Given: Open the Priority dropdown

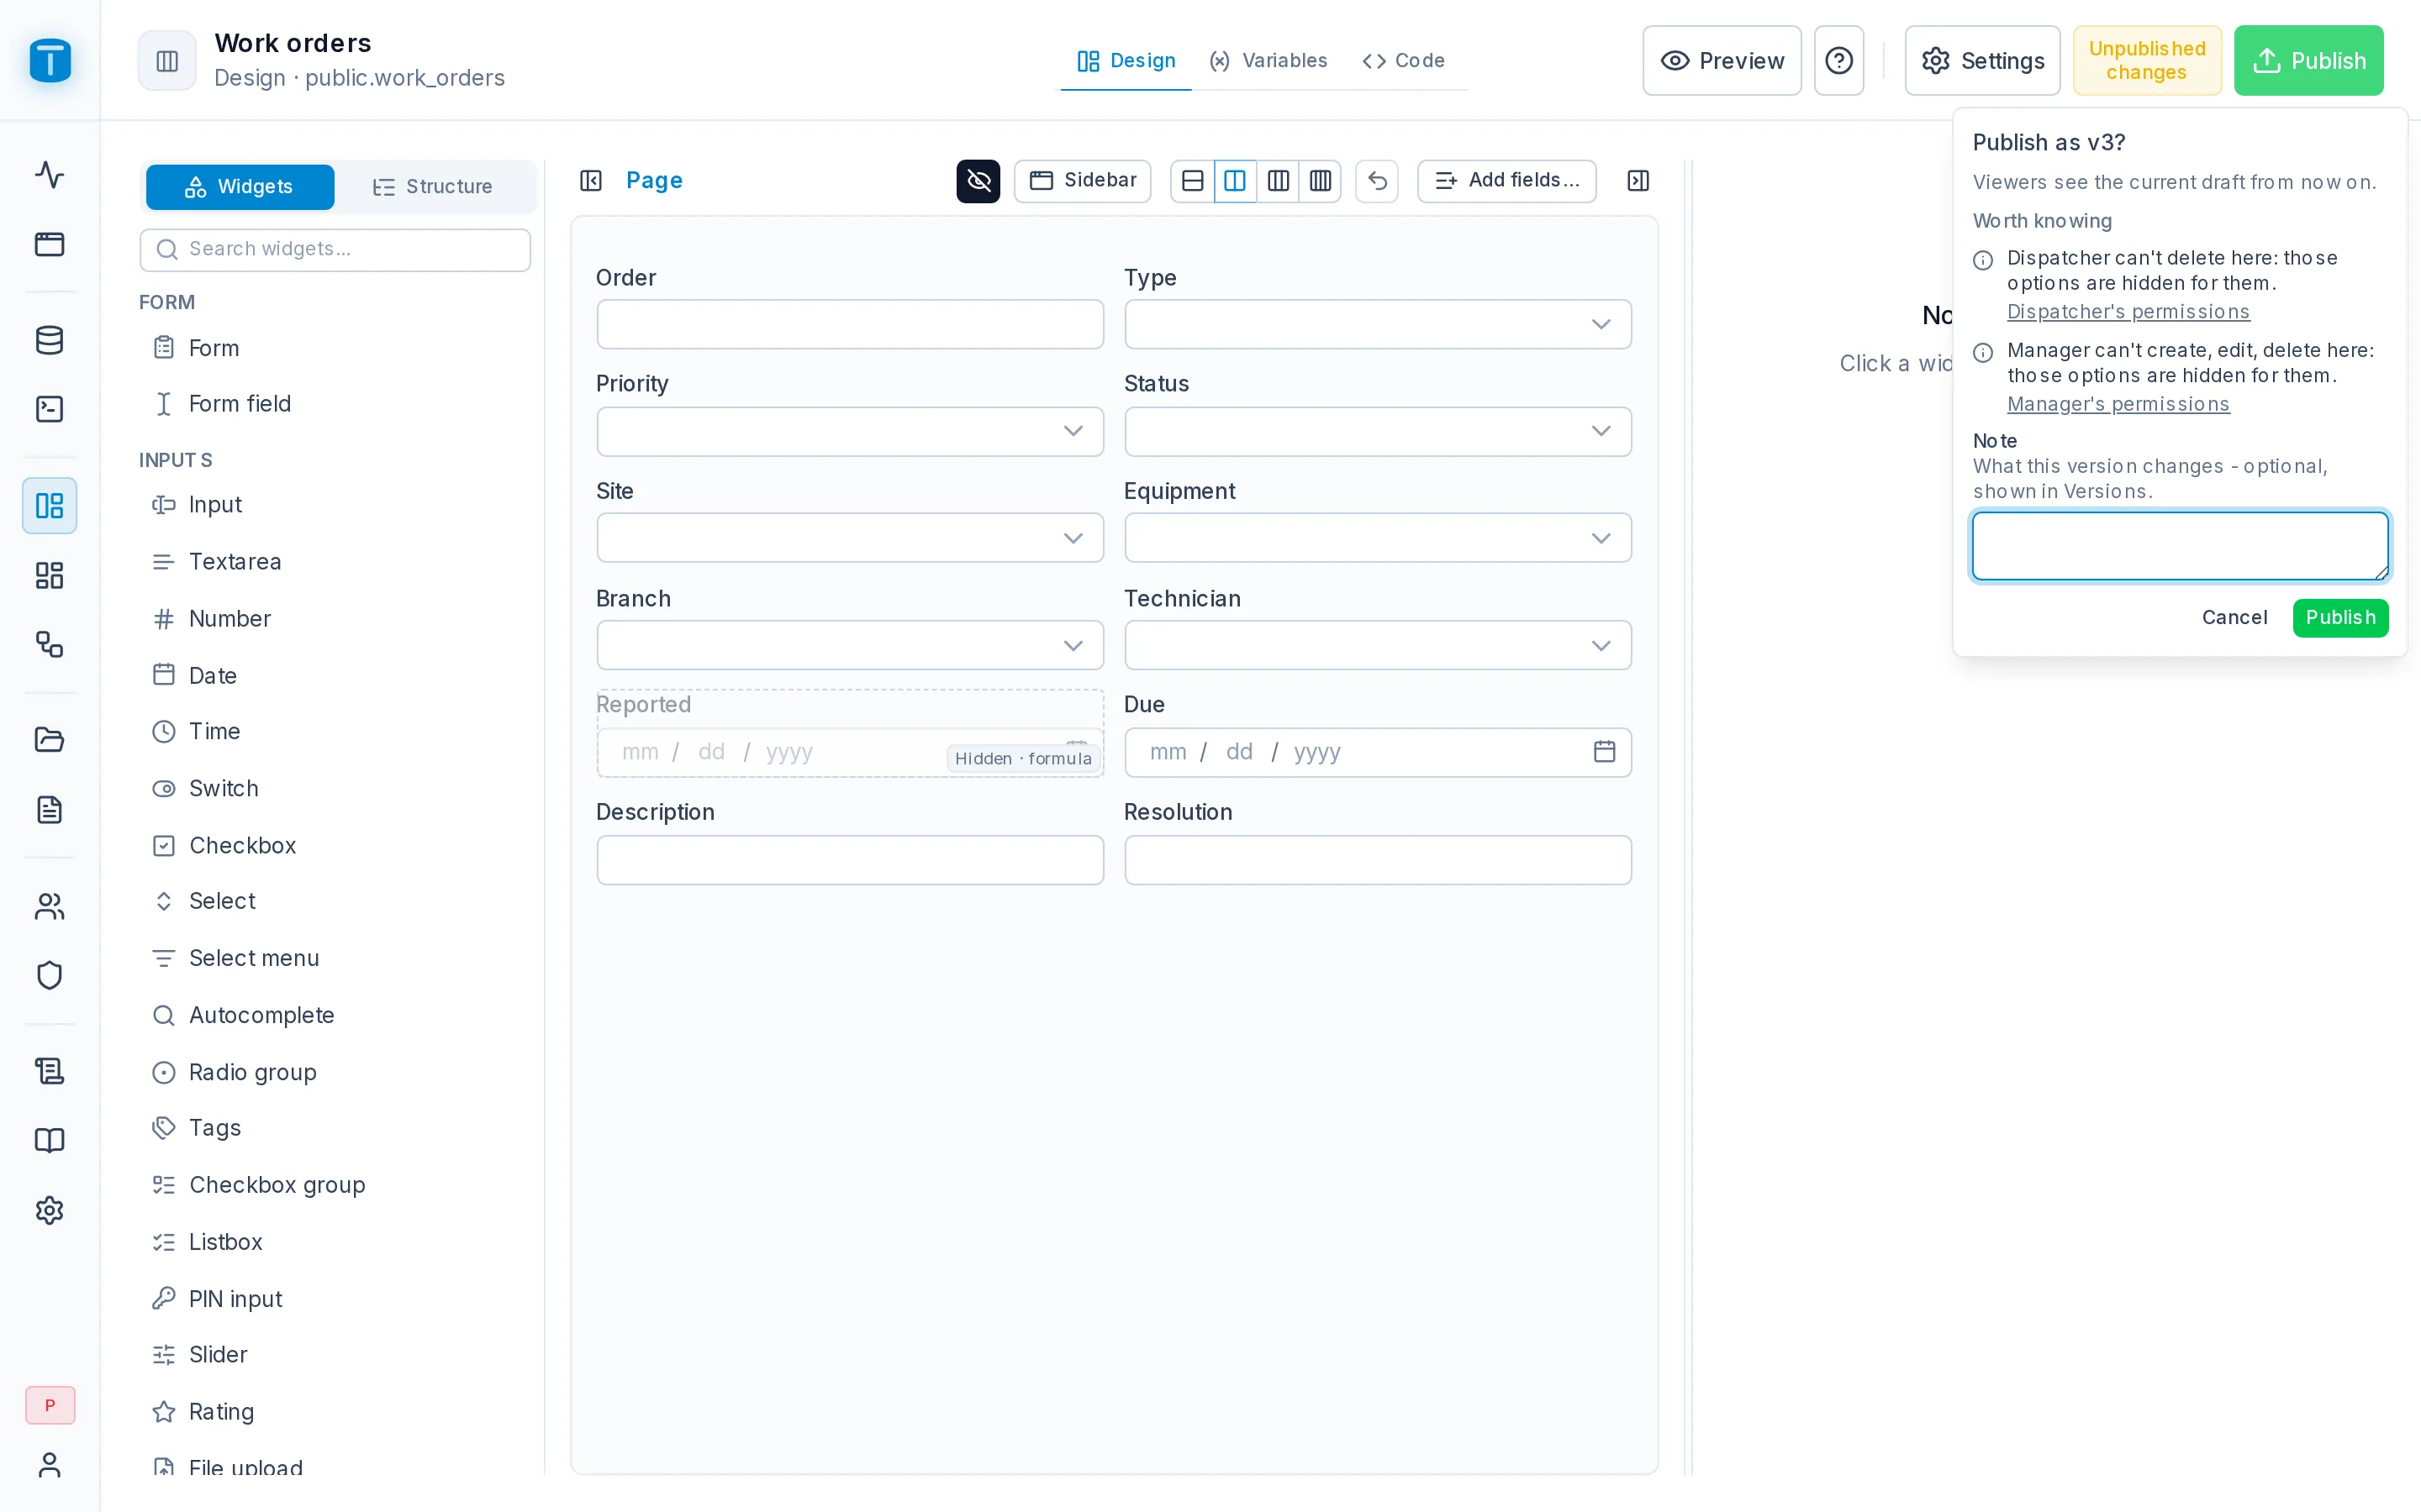Looking at the screenshot, I should coord(849,431).
